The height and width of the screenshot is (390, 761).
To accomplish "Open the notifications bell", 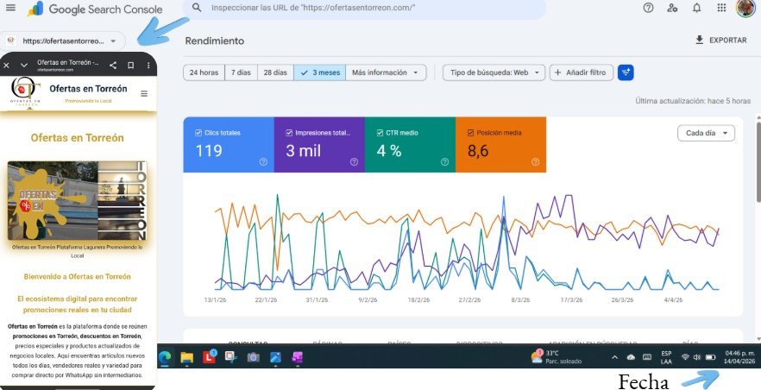I will [696, 8].
